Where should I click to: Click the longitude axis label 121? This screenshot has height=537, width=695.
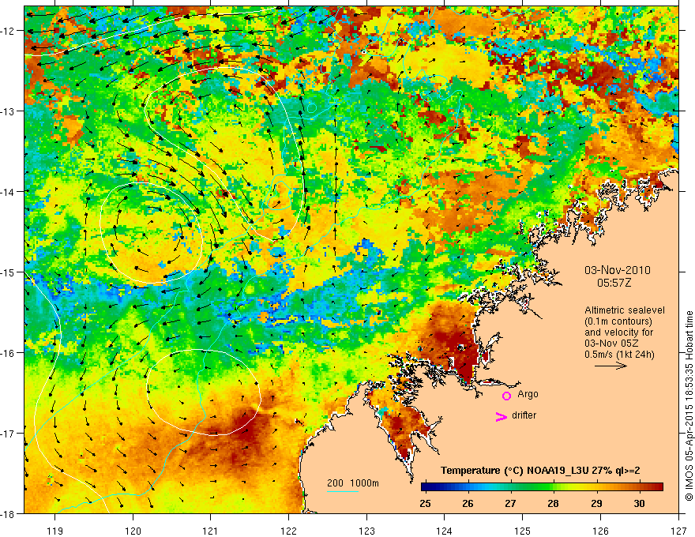tap(211, 531)
